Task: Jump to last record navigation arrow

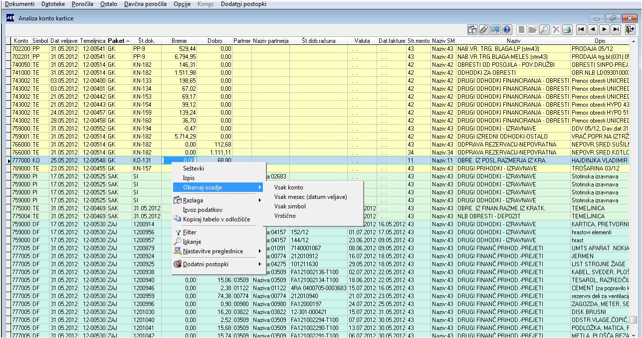Action: click(x=617, y=29)
